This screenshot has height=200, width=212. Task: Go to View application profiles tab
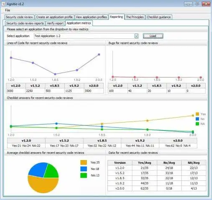click(91, 17)
